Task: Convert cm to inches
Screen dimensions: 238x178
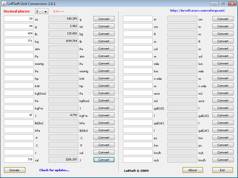Action: click(223, 26)
